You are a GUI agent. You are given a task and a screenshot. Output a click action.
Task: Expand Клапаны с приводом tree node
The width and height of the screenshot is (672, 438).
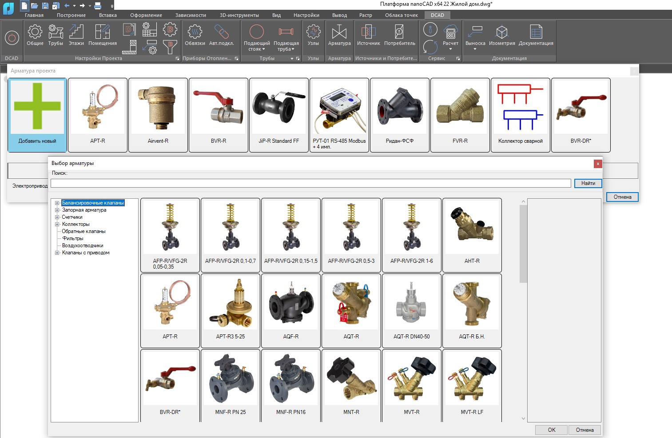(57, 253)
